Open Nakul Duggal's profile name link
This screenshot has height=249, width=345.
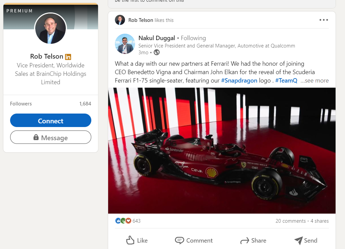click(157, 38)
